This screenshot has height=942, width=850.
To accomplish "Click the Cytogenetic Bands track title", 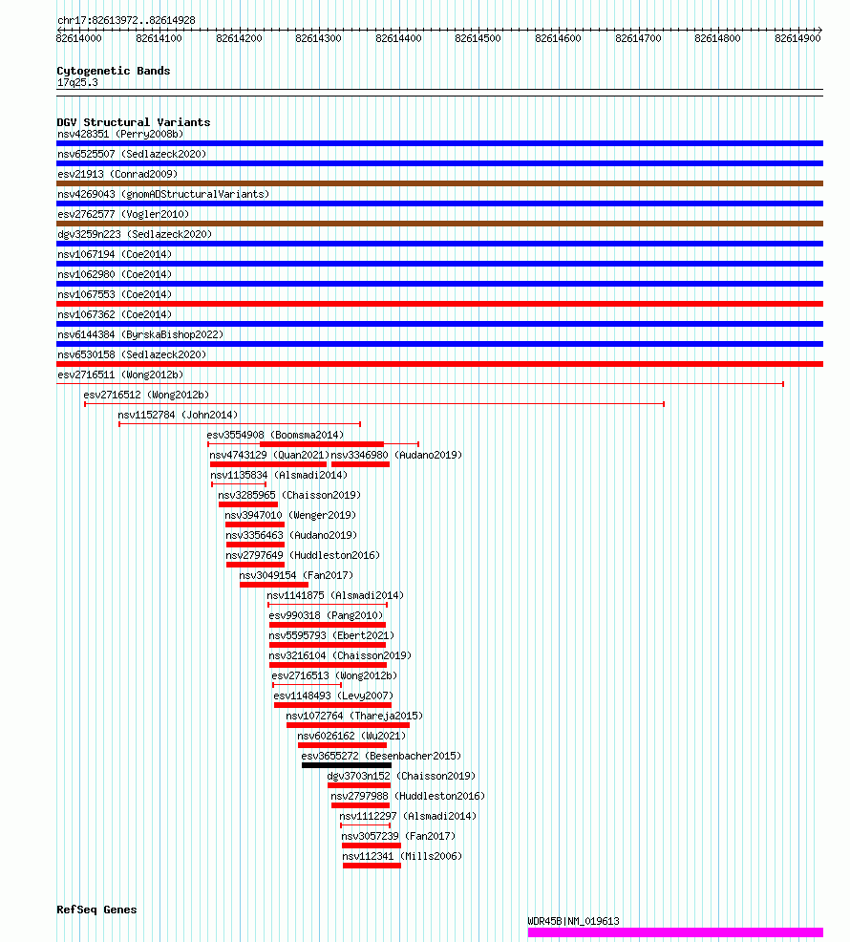I will [x=114, y=71].
